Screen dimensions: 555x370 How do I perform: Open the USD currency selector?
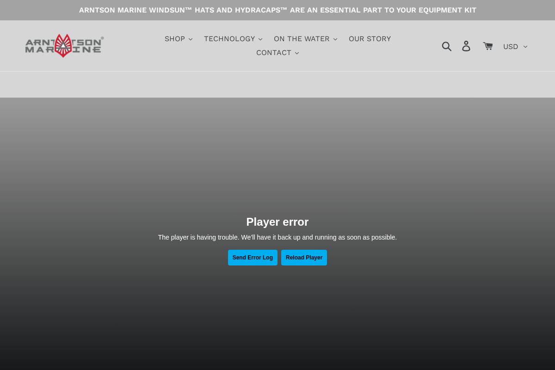click(514, 46)
